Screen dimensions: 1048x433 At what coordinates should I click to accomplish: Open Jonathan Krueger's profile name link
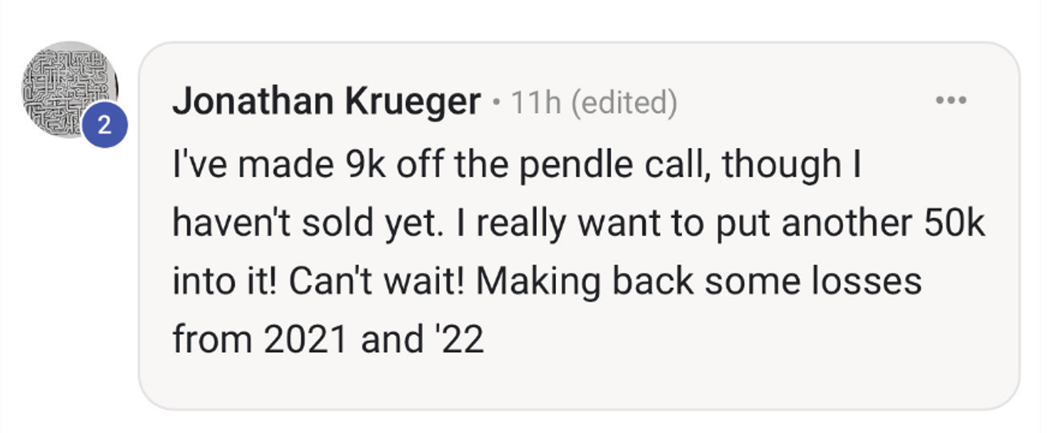click(x=327, y=102)
